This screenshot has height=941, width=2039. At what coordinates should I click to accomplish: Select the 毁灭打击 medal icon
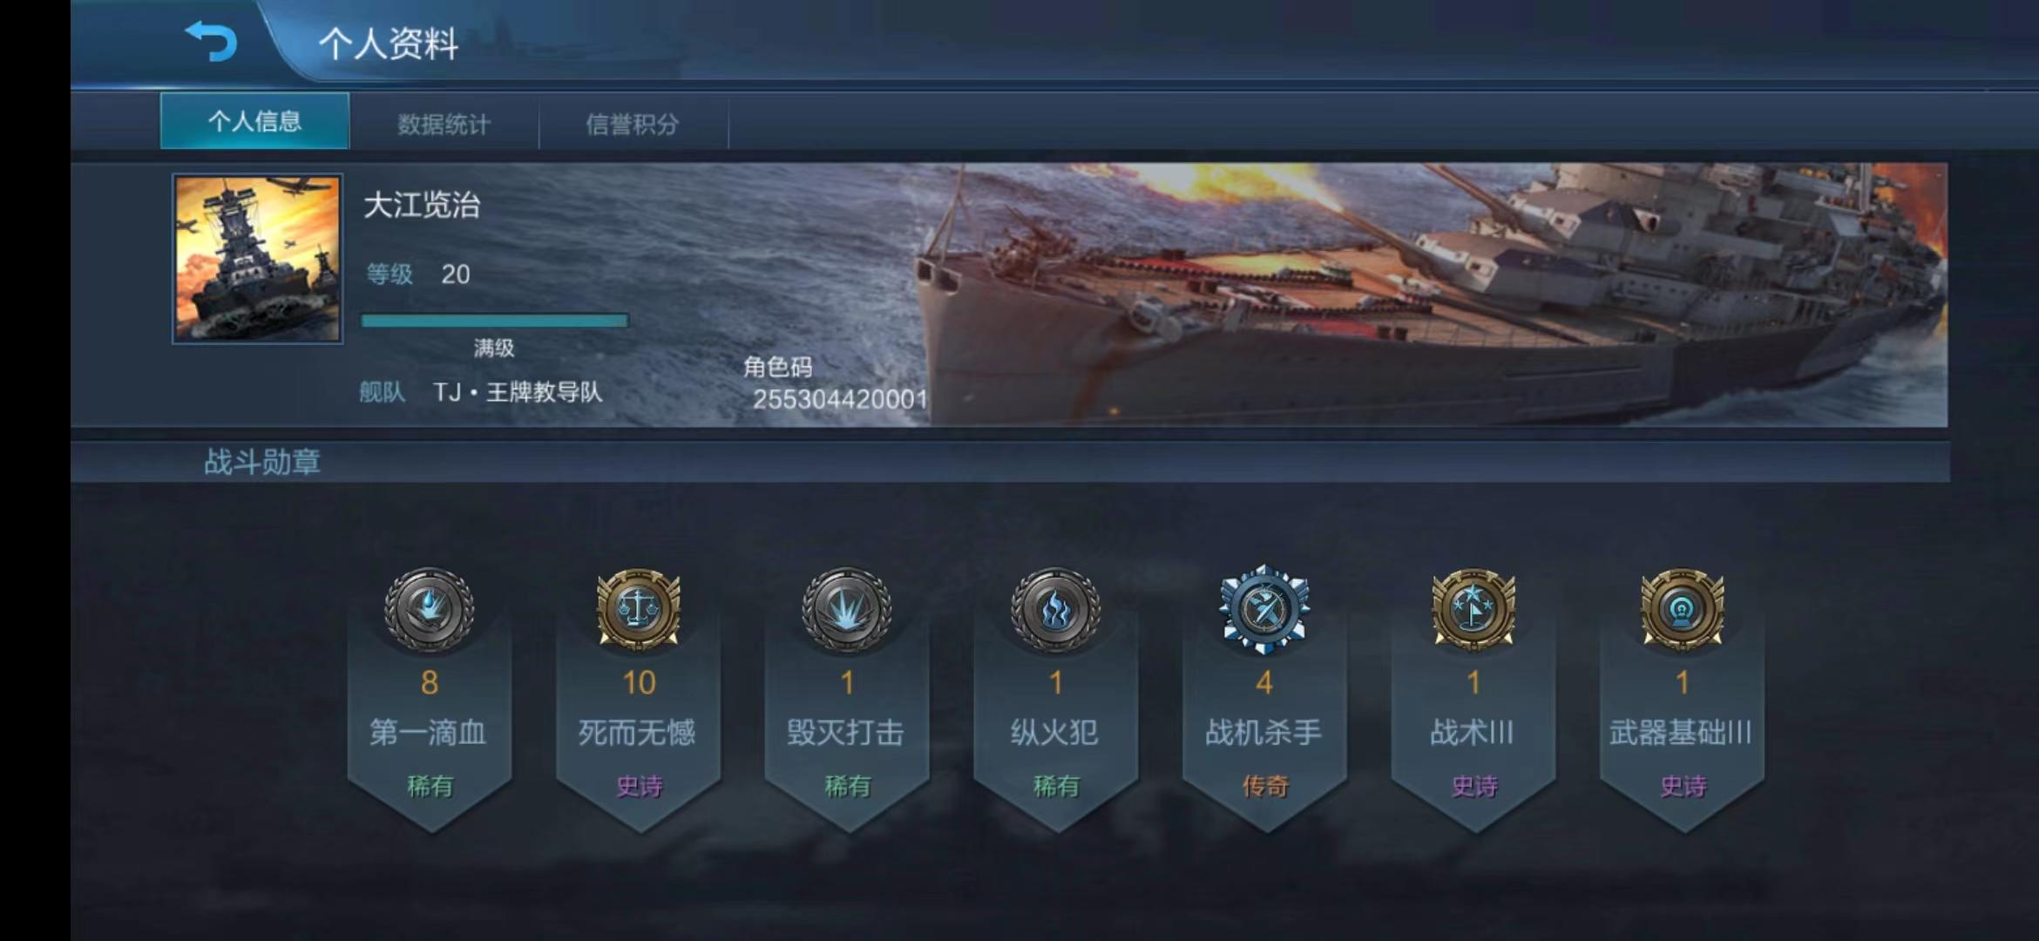click(847, 610)
